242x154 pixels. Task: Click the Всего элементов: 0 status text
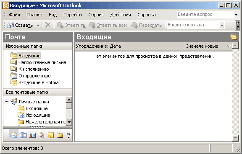23,148
